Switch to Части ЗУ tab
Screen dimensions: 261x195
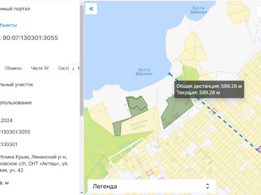(40, 68)
